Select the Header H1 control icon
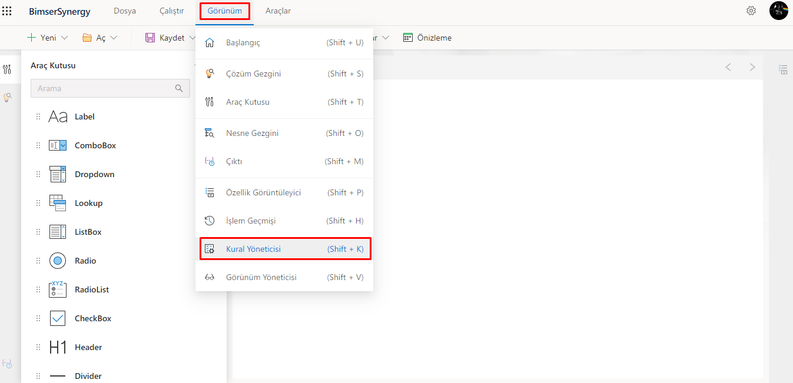Screen dimensions: 793x383 pyautogui.click(x=58, y=347)
